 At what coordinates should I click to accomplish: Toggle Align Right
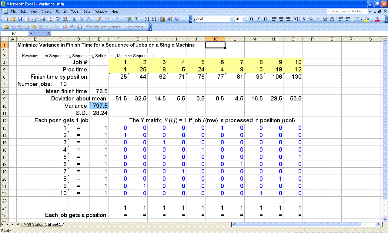coord(288,19)
